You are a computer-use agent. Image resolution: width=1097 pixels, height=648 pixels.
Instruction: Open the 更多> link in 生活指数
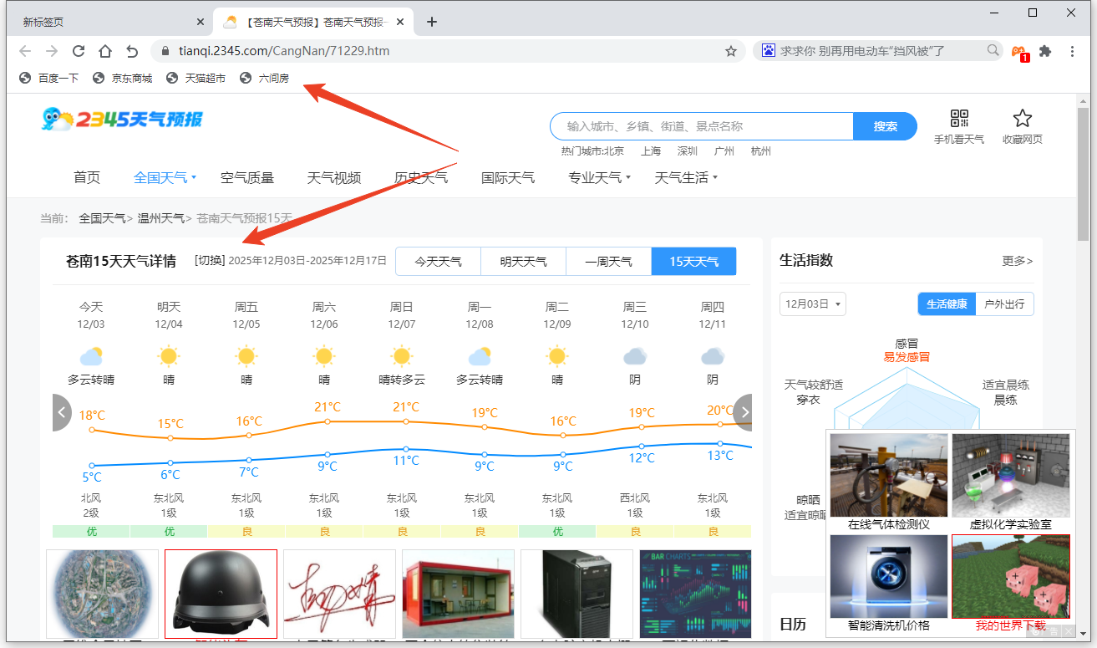coord(1017,261)
